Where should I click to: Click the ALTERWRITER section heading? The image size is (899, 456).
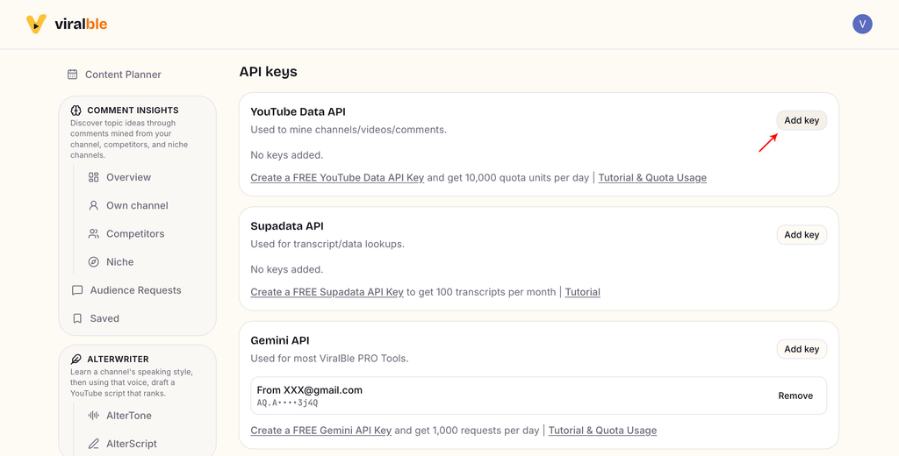coord(118,360)
